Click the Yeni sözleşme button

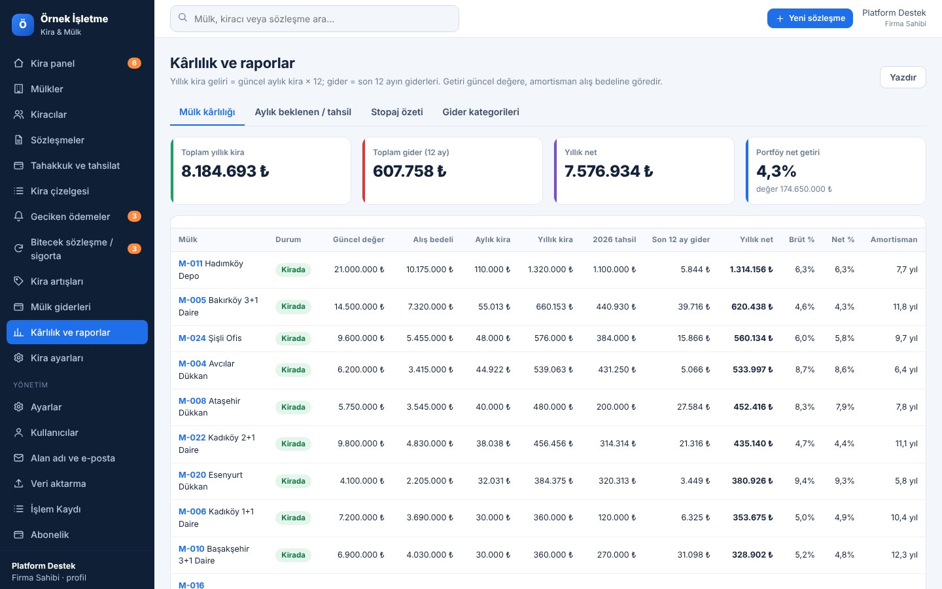(x=810, y=18)
